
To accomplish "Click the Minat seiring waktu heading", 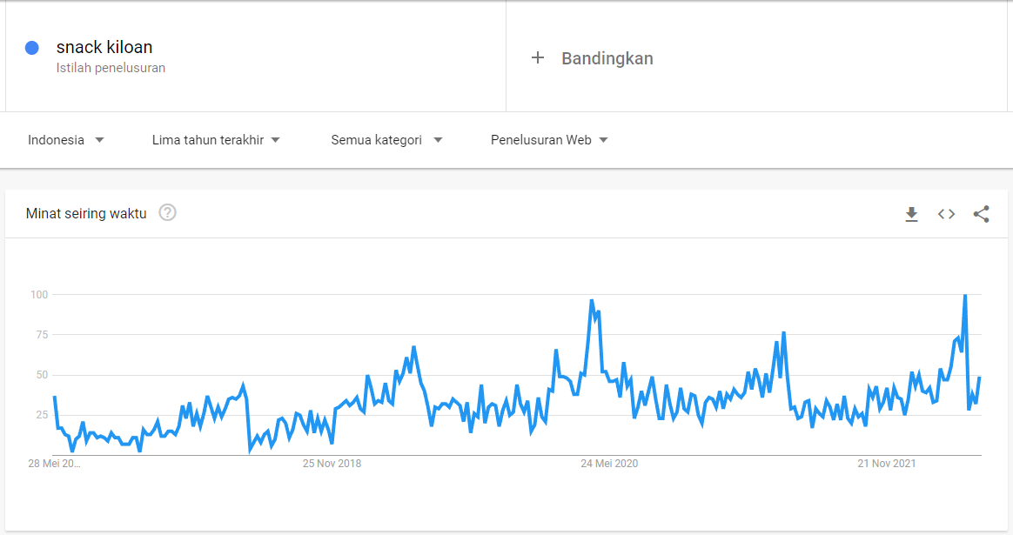I will coord(86,213).
